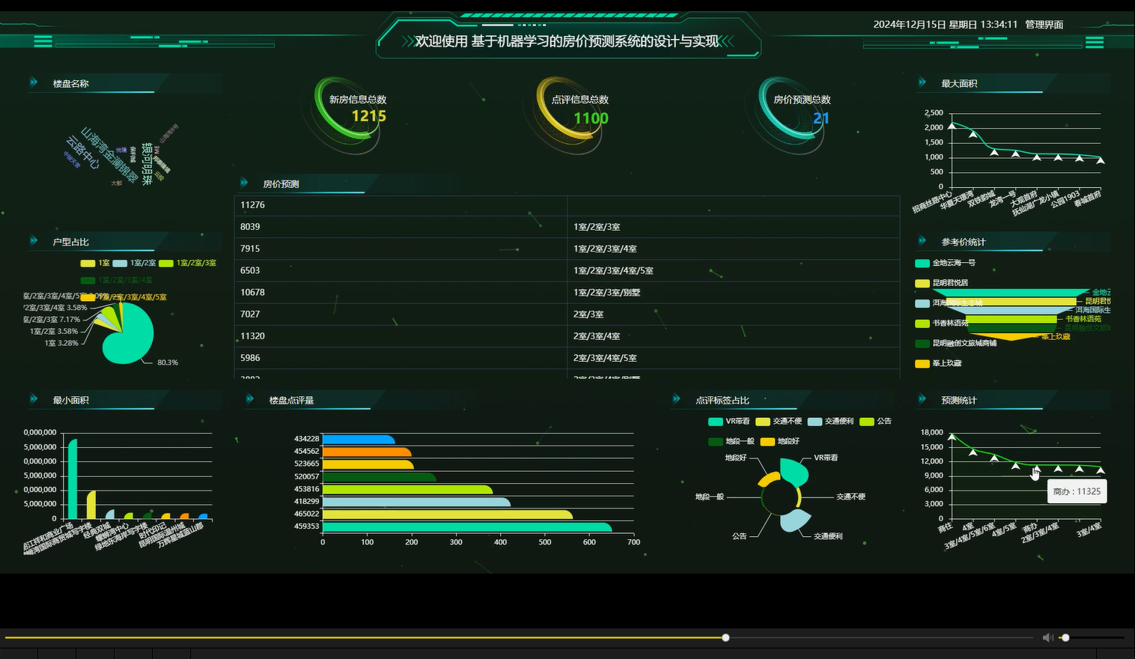Expand the 预测统计 panel chevron
Screen dimensions: 1135x659
click(922, 400)
